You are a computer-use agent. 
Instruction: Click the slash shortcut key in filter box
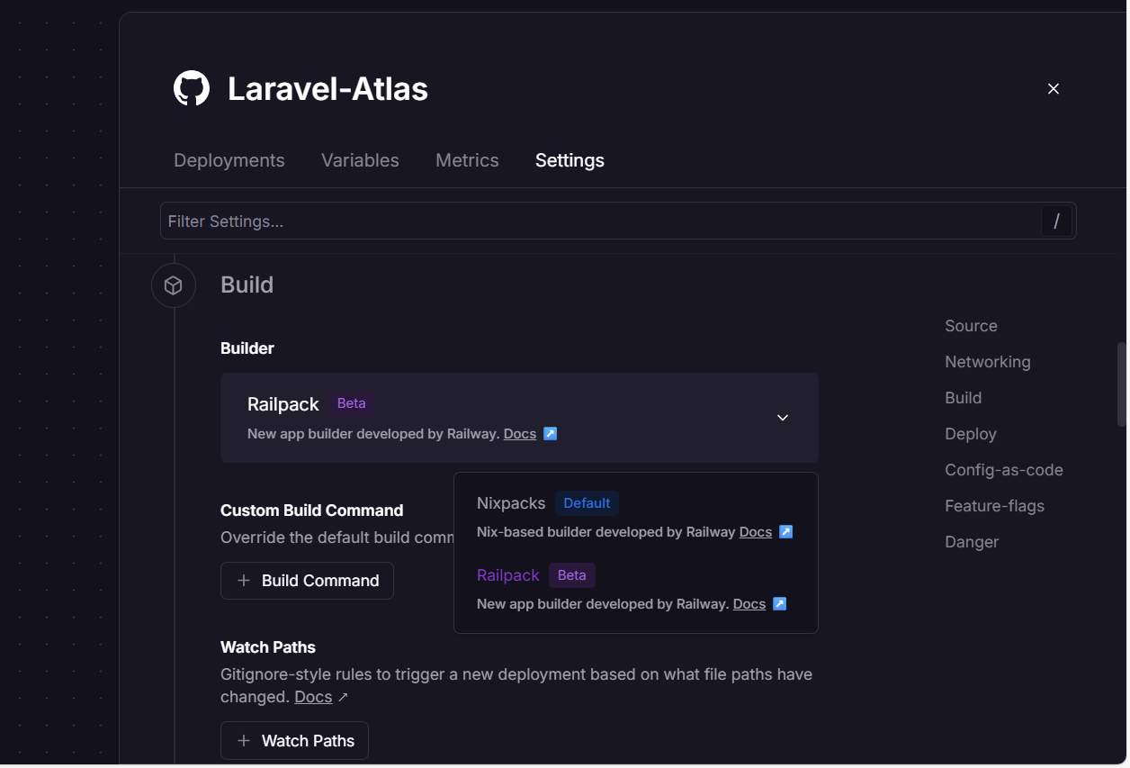pos(1056,221)
